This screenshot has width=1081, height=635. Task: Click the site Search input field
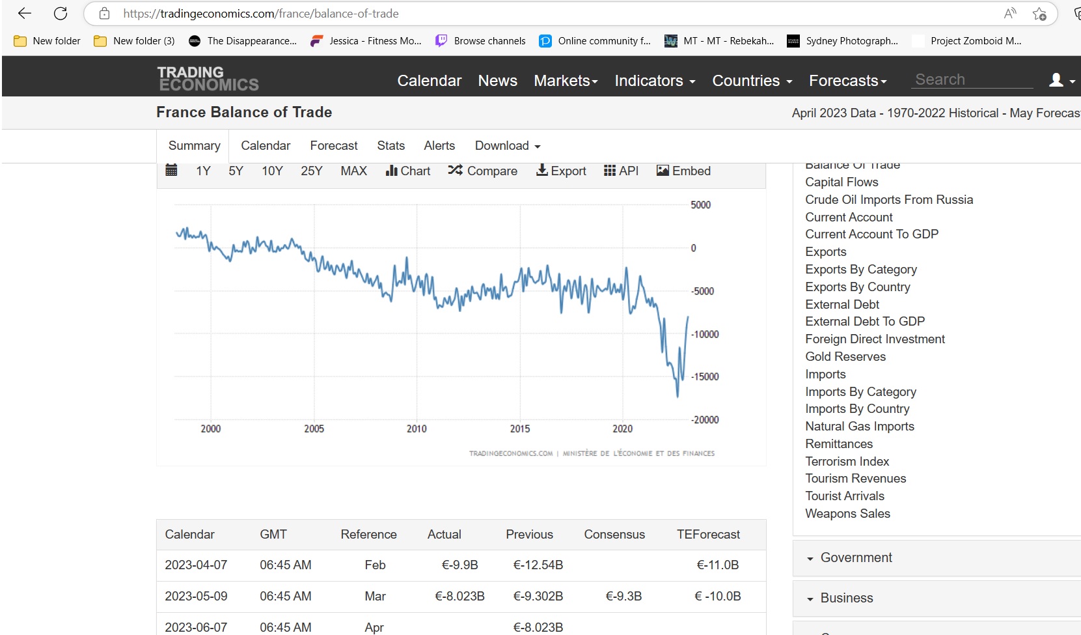[x=972, y=79]
